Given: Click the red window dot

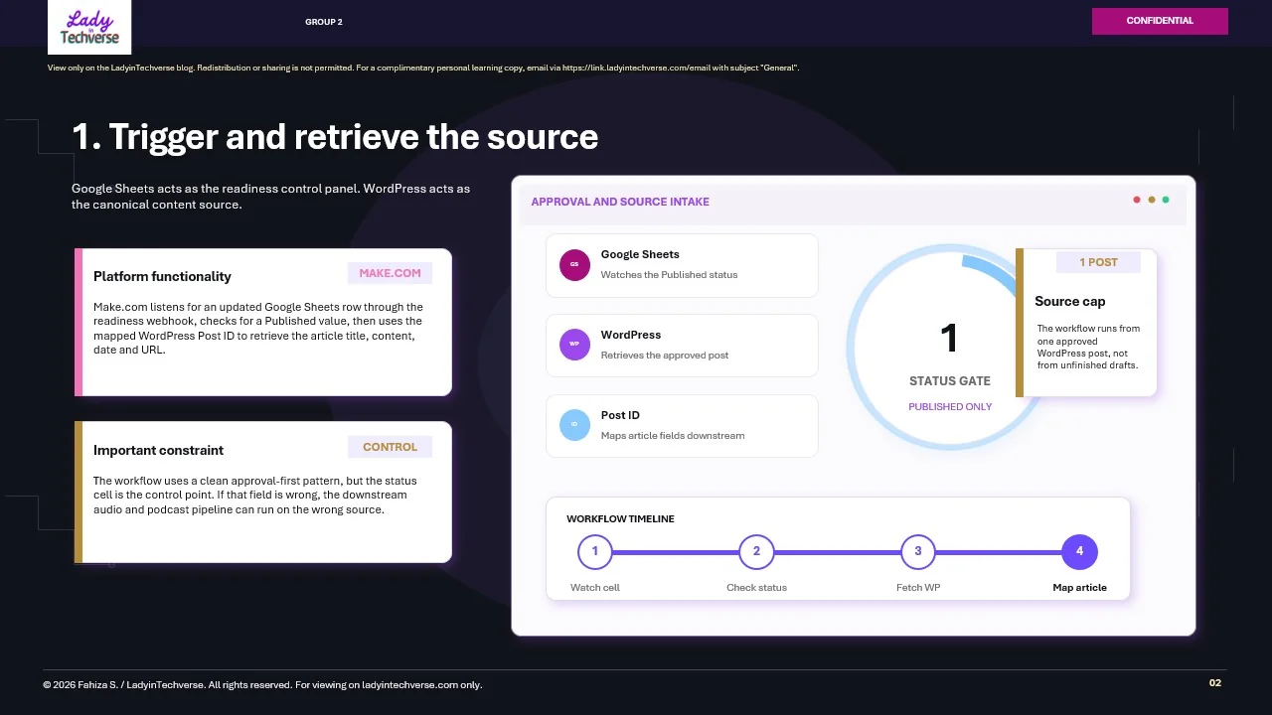Looking at the screenshot, I should [1137, 200].
